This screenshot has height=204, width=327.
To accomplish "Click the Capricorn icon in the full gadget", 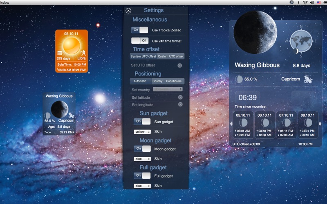I will pyautogui.click(x=309, y=79).
